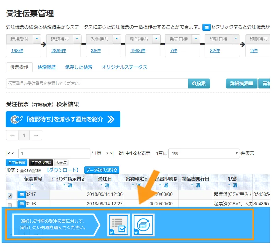Open 保存した検索 tab

79,67
